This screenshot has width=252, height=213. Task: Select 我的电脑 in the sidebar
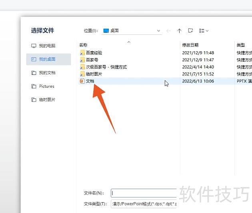[x=48, y=46]
